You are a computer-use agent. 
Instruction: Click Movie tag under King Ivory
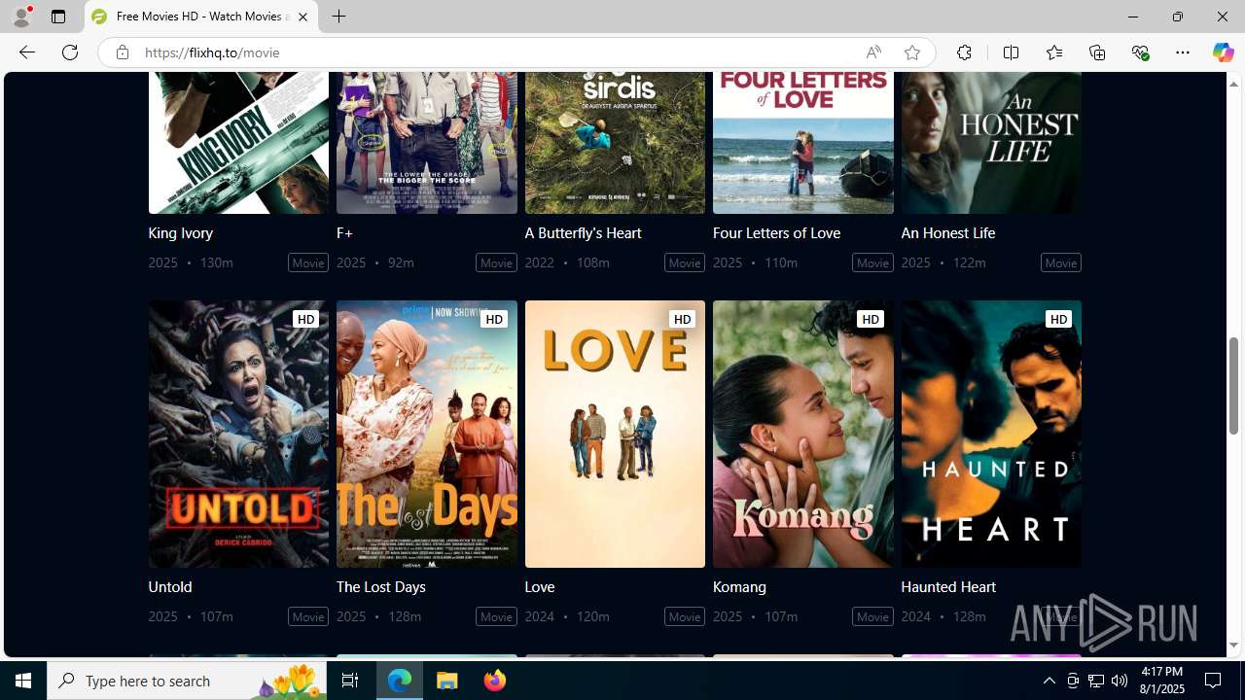(308, 262)
